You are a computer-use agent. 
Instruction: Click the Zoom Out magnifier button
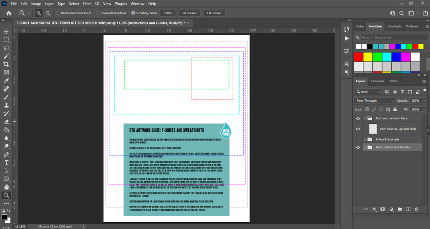pos(48,13)
